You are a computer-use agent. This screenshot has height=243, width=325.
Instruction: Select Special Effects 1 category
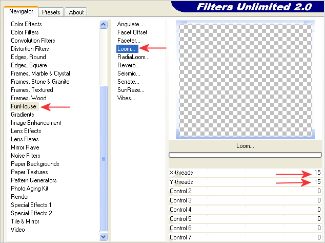tap(31, 205)
